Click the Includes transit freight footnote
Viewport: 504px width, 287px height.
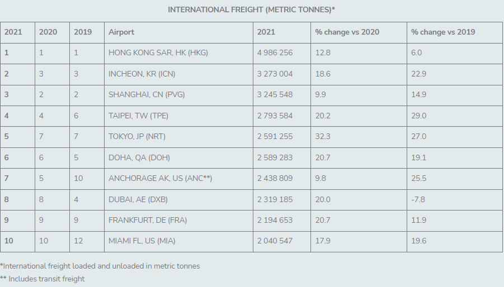click(43, 279)
